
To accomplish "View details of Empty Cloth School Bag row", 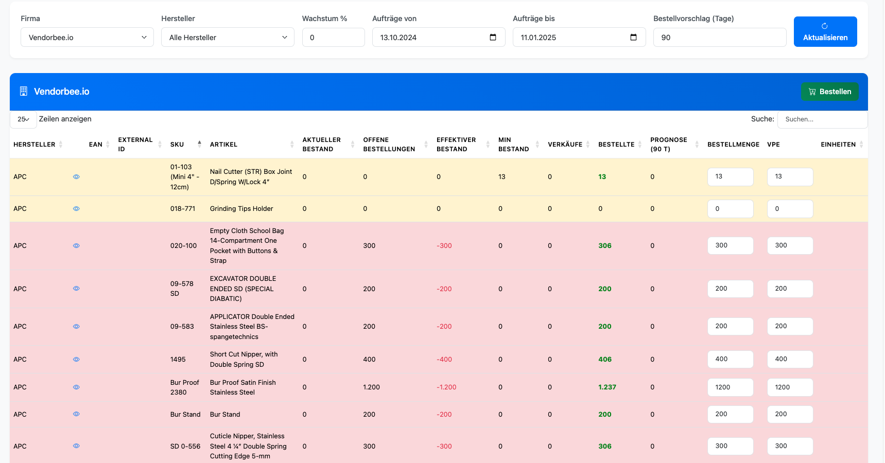I will pyautogui.click(x=76, y=246).
